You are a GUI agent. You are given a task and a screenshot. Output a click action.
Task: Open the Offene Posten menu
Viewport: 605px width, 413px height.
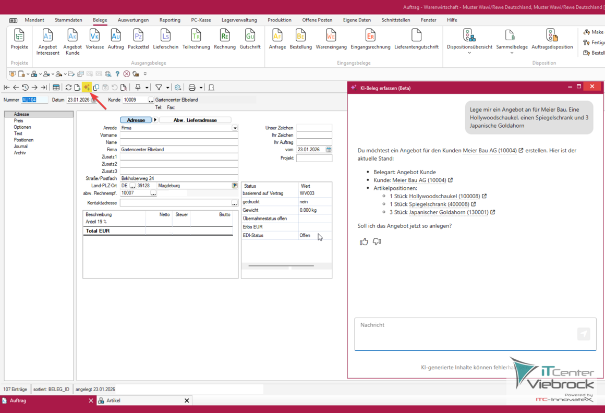point(317,20)
